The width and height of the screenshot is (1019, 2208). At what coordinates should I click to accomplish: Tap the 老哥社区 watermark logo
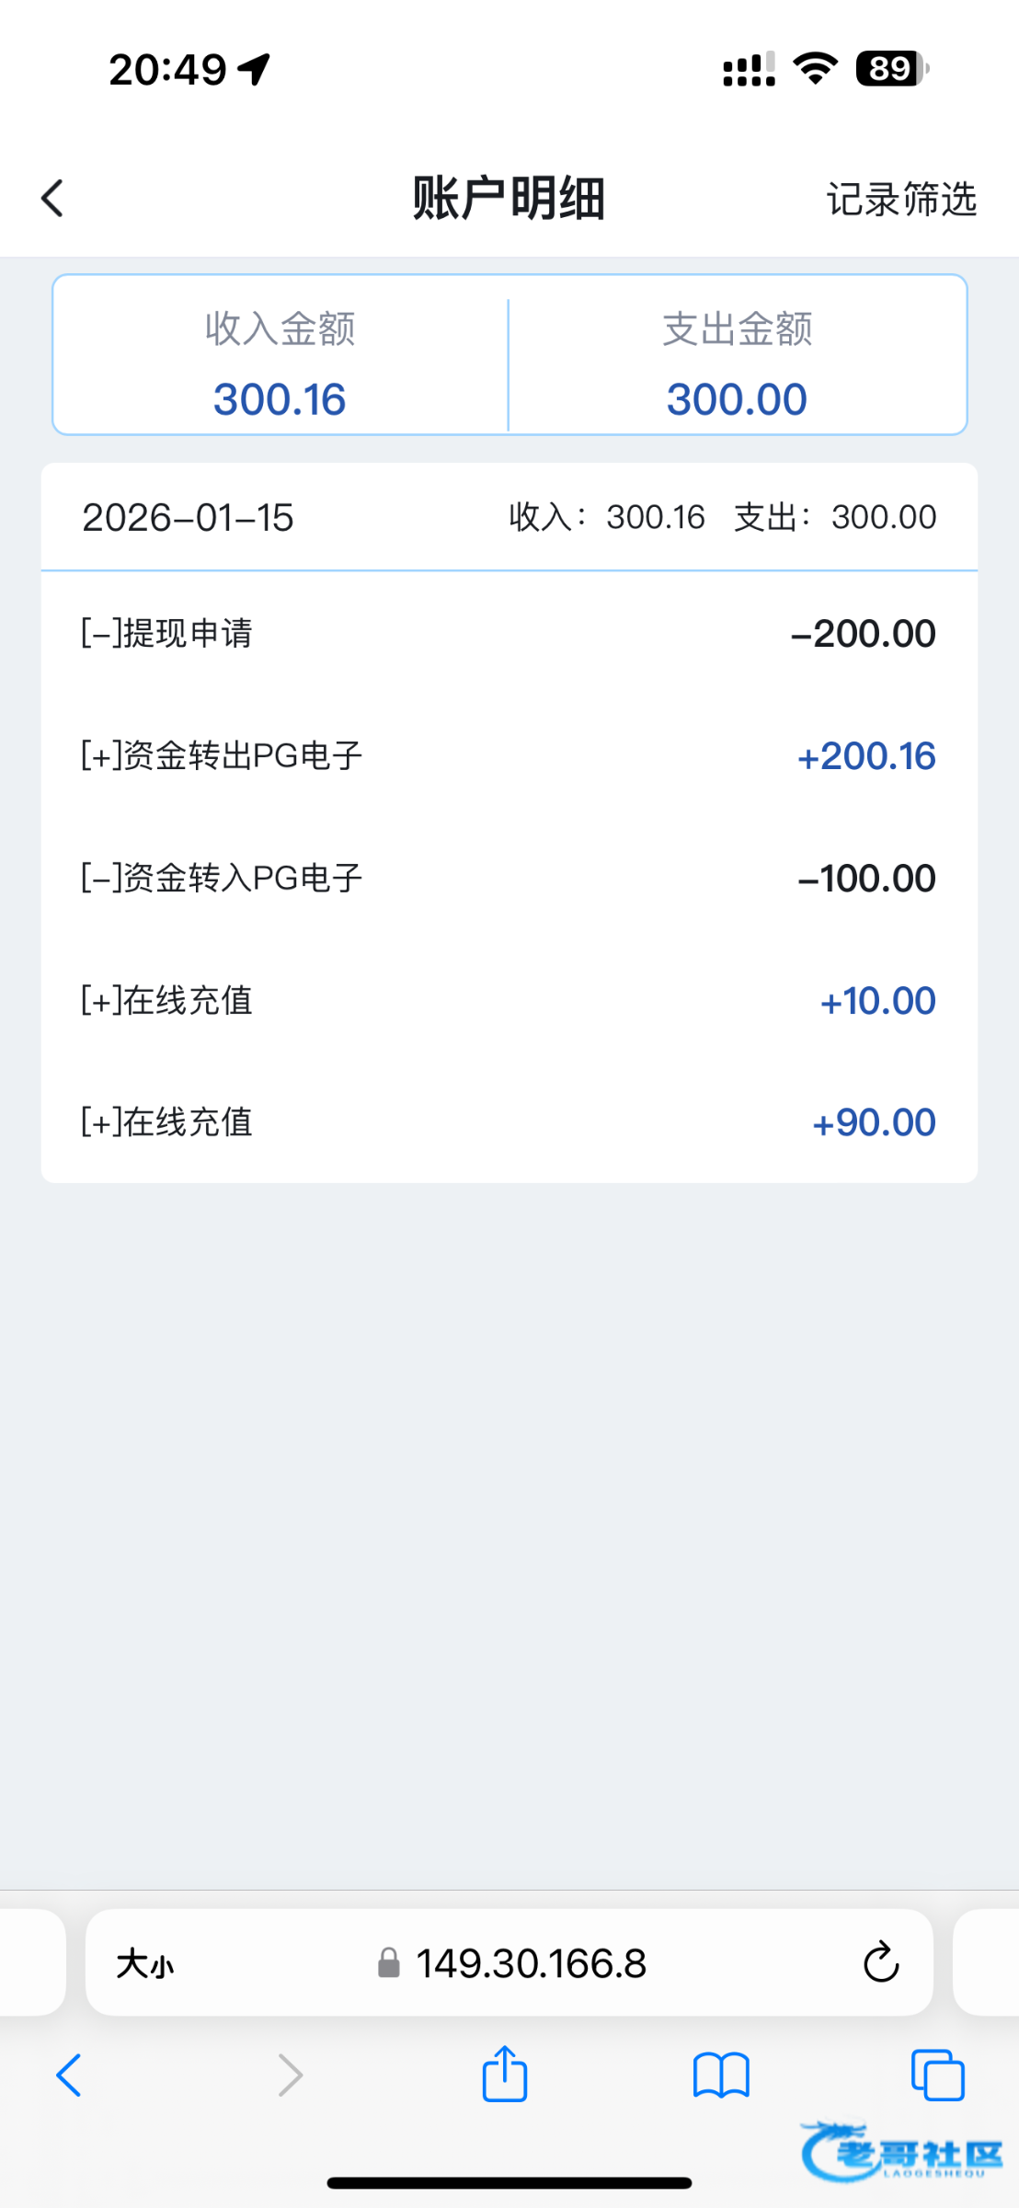pos(902,2153)
